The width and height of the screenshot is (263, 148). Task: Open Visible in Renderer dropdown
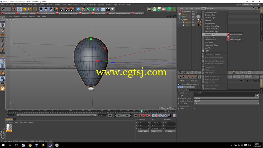click(227, 101)
